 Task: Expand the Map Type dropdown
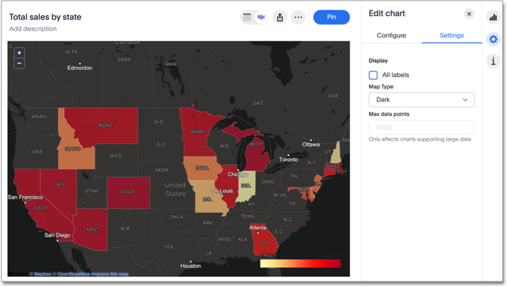[x=421, y=100]
